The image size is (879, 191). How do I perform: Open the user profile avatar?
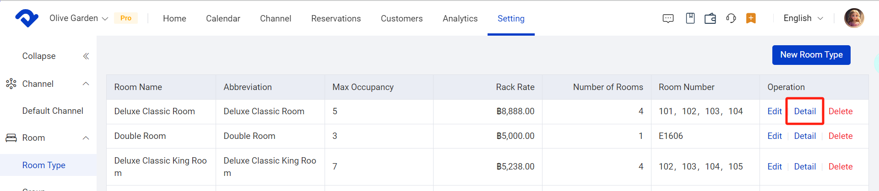point(854,18)
